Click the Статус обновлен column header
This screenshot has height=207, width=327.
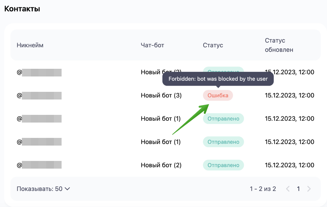(279, 45)
